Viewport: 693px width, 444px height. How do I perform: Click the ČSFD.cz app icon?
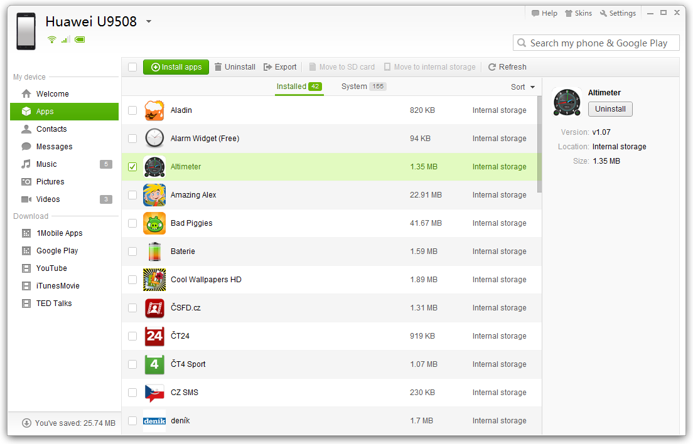(x=154, y=308)
